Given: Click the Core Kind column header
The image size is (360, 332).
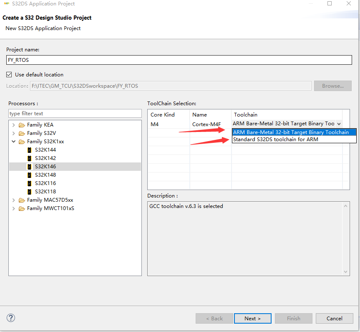Looking at the screenshot, I should pos(169,115).
